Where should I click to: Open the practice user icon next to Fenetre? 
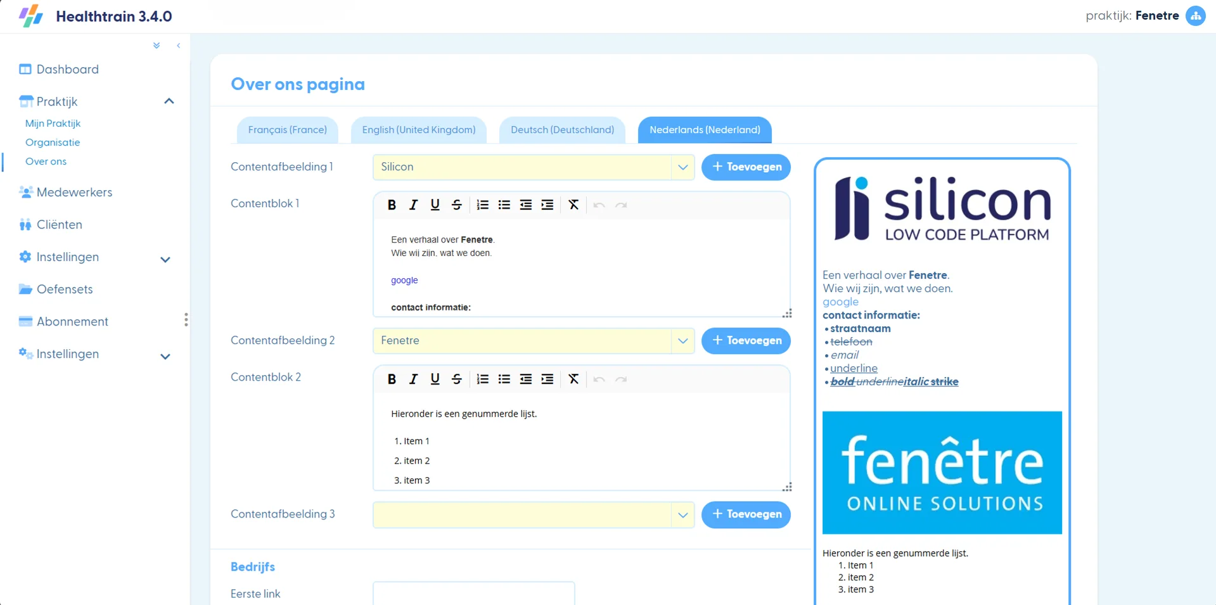[1196, 16]
